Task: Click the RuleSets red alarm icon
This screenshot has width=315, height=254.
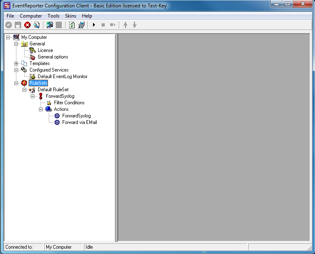Action: pyautogui.click(x=24, y=83)
